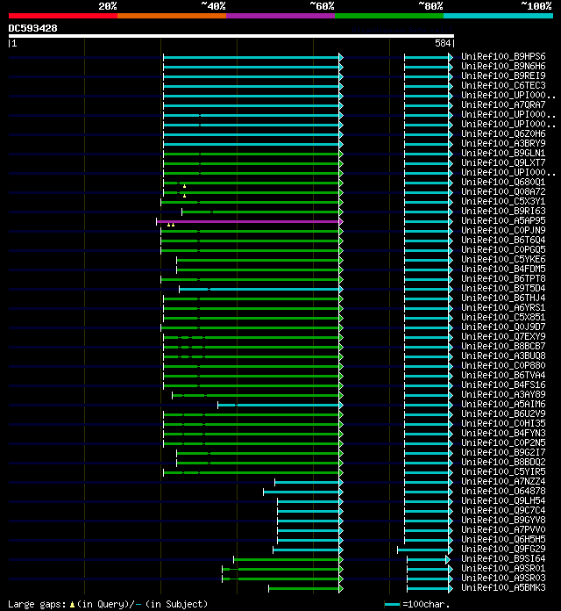This screenshot has height=611, width=561.
Task: Select the UniRef100_Q08A72 label
Action: pos(503,191)
